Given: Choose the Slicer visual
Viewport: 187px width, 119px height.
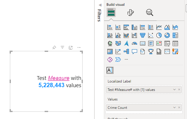Looking at the screenshot, I should click(167, 43).
